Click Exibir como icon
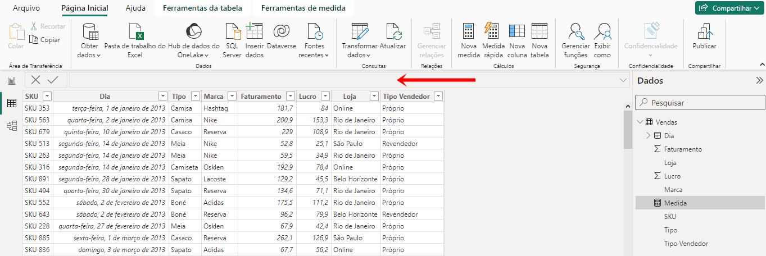The width and height of the screenshot is (766, 256). click(602, 31)
